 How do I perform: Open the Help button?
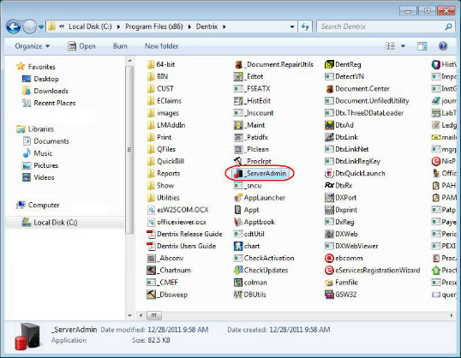point(443,46)
